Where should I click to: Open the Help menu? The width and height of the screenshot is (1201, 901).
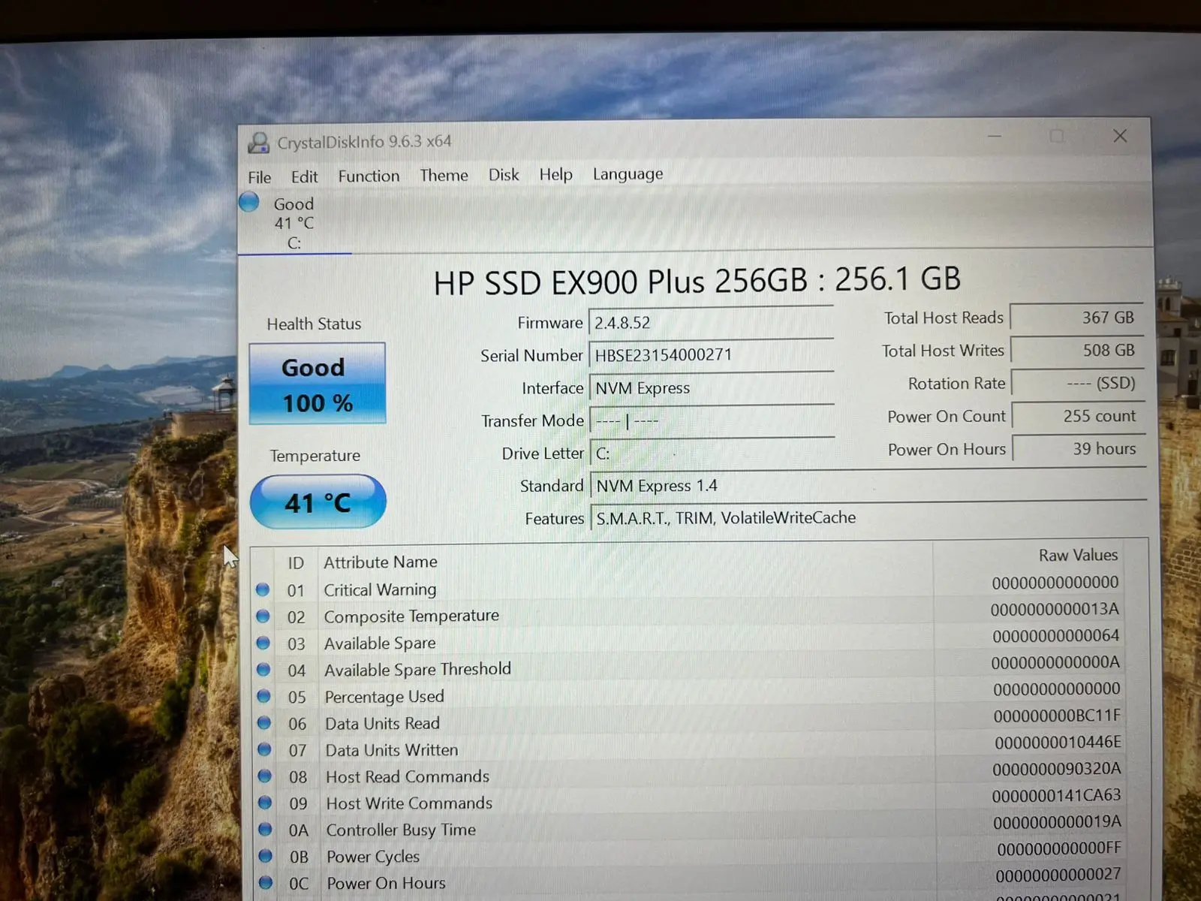[555, 174]
